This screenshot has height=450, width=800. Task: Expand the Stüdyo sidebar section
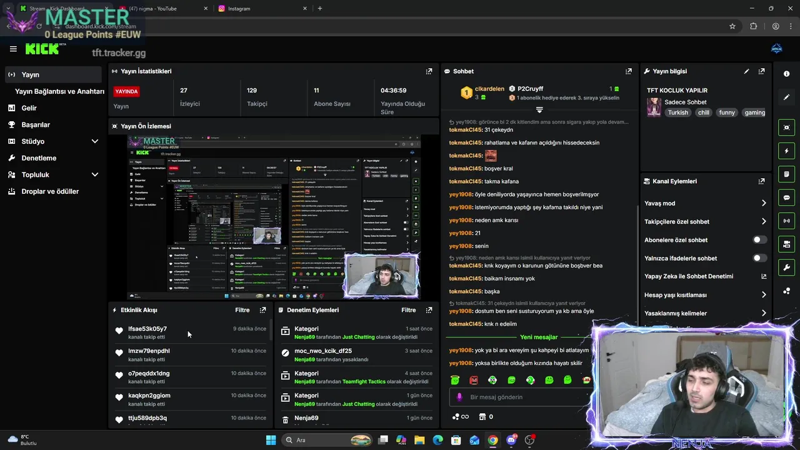tap(95, 141)
